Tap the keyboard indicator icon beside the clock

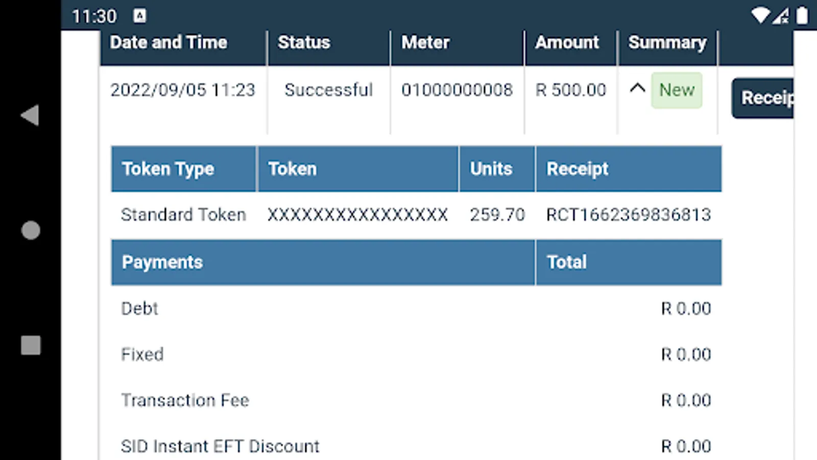139,16
